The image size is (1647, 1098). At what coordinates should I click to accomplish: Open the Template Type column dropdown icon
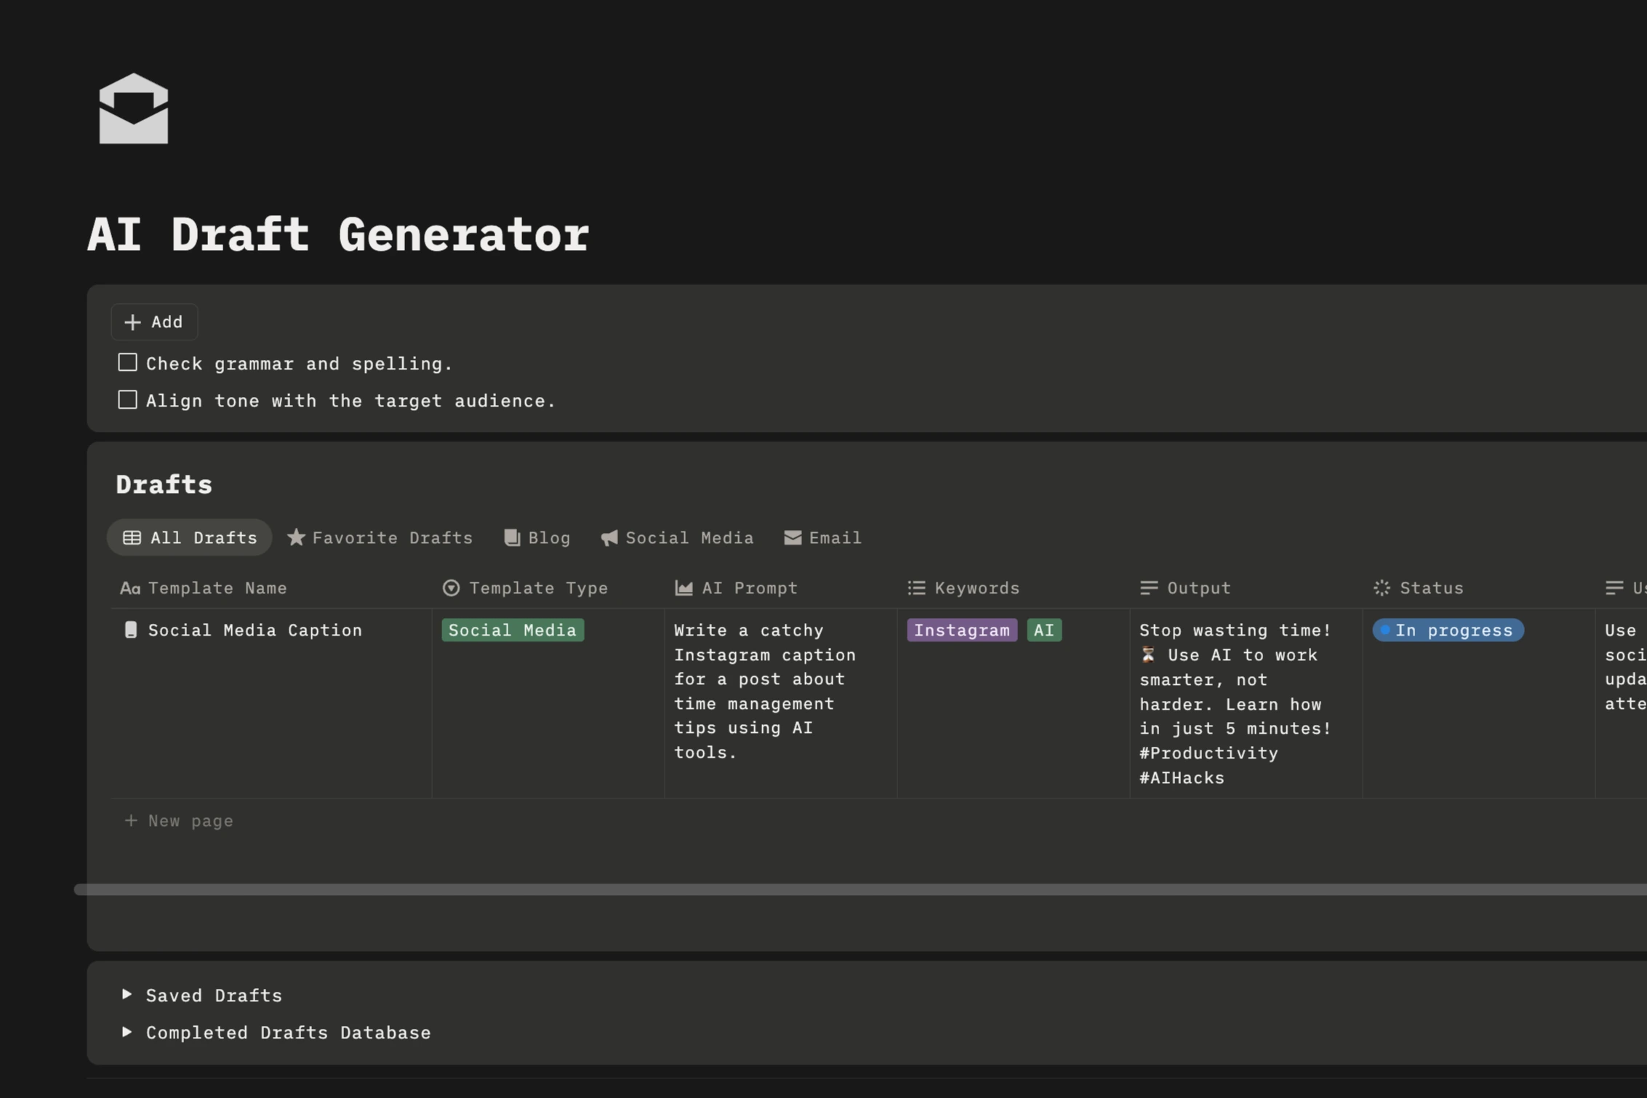450,588
